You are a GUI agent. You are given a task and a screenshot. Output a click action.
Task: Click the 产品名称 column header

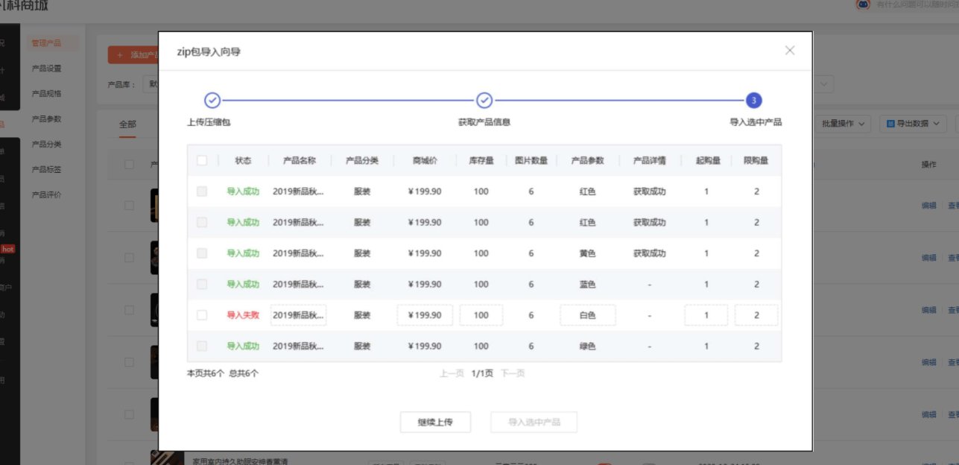tap(300, 160)
